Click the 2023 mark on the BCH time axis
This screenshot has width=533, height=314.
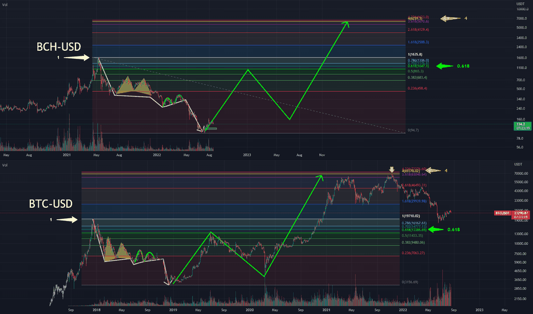(247, 155)
